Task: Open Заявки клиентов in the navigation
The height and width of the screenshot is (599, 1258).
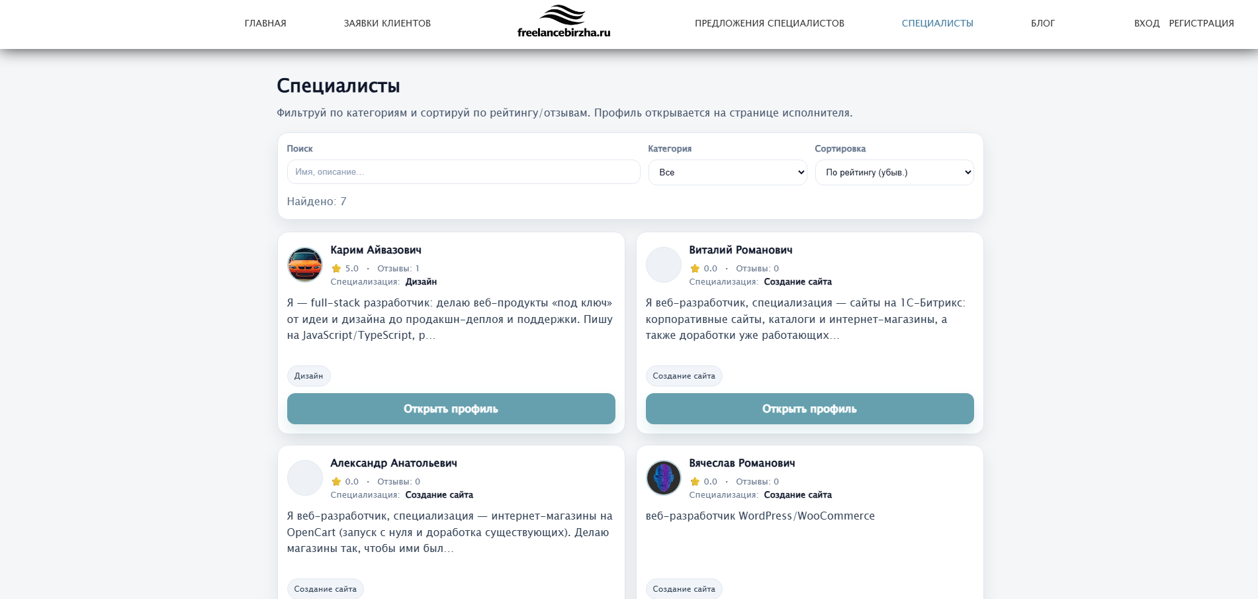Action: tap(387, 23)
